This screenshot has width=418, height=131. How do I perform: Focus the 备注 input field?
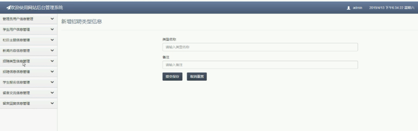tap(260, 65)
